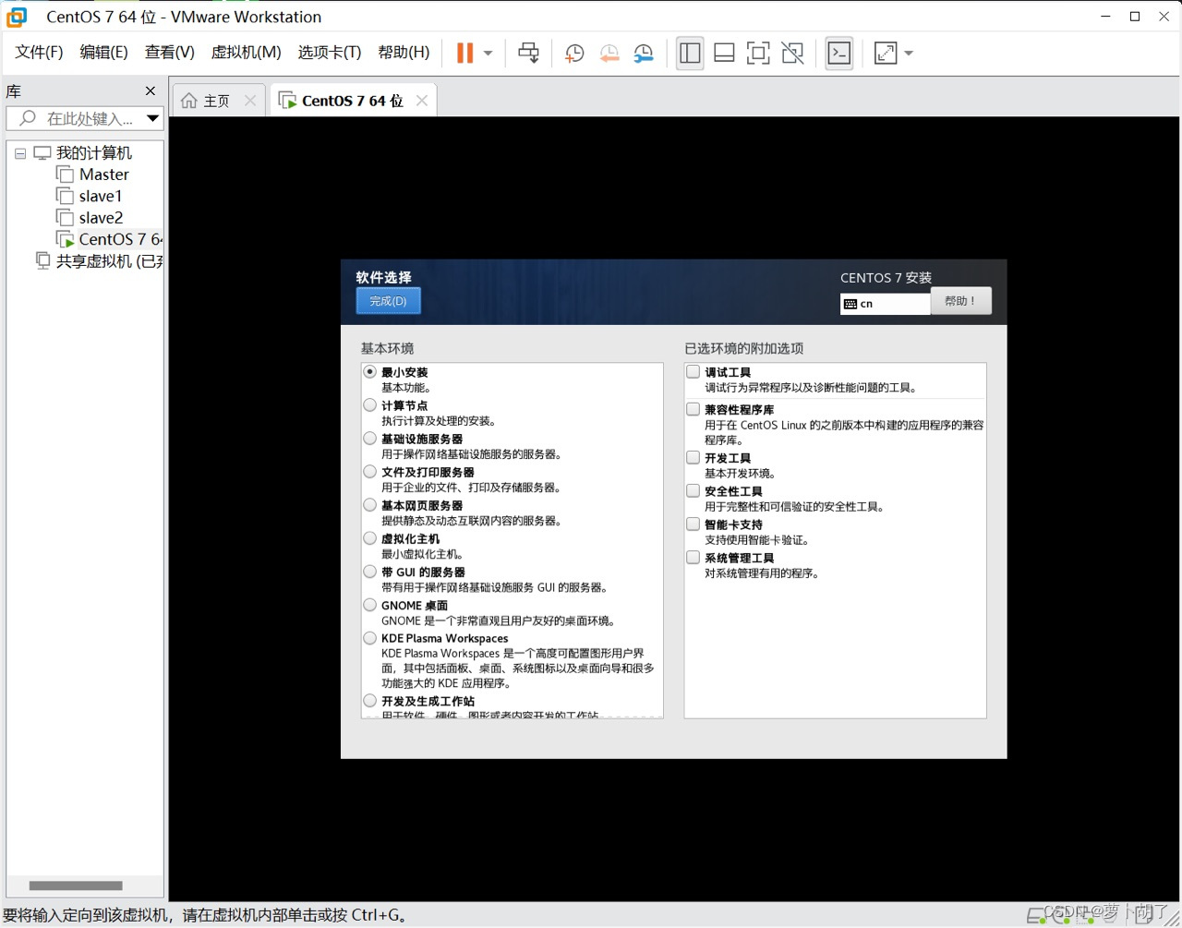Image resolution: width=1182 pixels, height=928 pixels.
Task: Open the library search dropdown arrow
Action: tap(153, 118)
